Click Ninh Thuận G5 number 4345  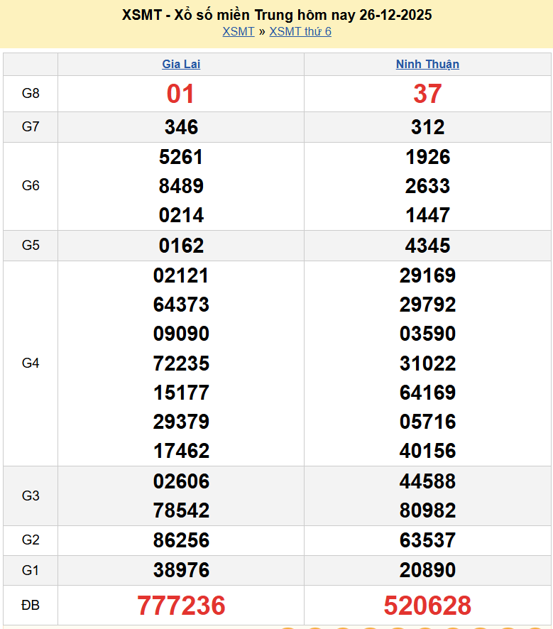point(427,246)
